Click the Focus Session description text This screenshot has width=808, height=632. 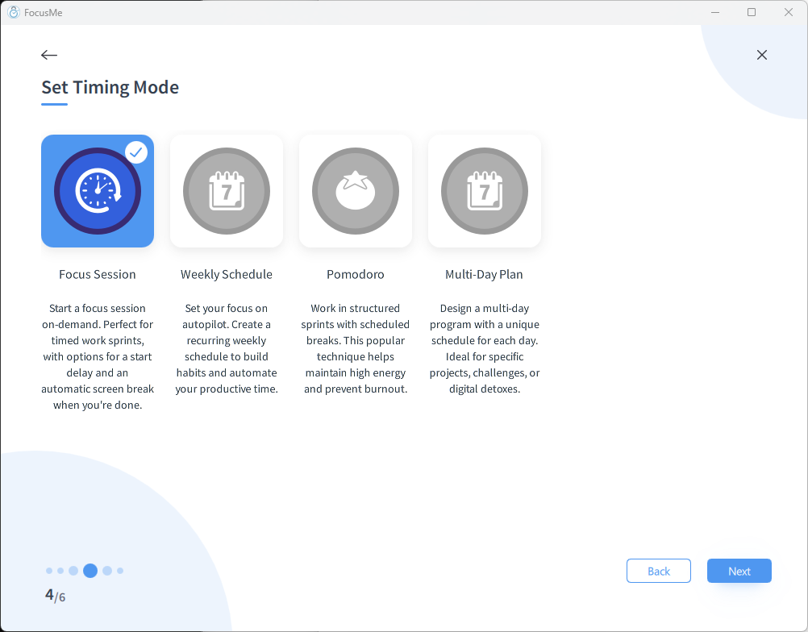(x=98, y=356)
